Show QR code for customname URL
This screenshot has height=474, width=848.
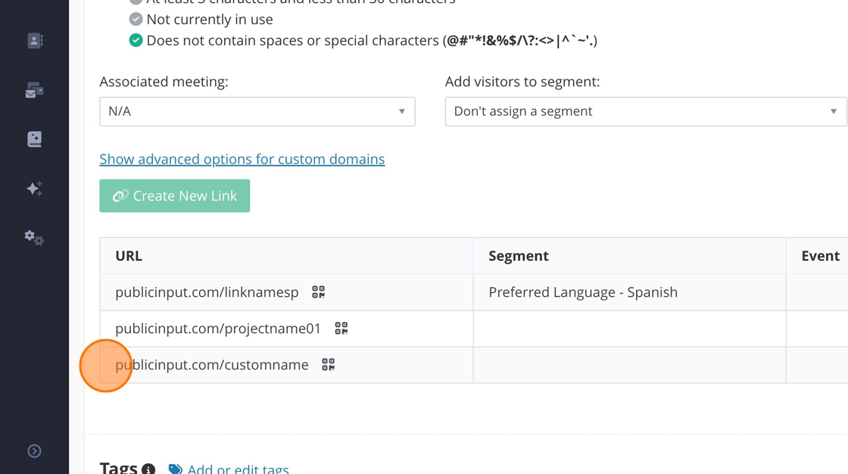pos(329,365)
